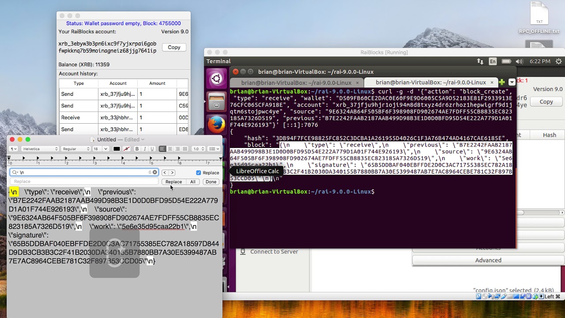
Task: Justify text in TextEdit
Action: (185, 149)
